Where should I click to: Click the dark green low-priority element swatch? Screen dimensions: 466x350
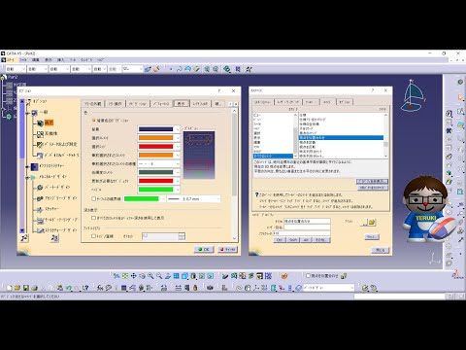tap(155, 172)
